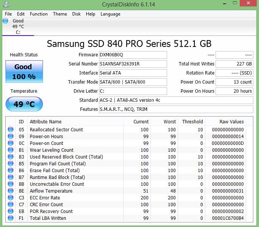The height and width of the screenshot is (227, 259).
Task: Click the Standard field ACS-2
Action: (176, 100)
